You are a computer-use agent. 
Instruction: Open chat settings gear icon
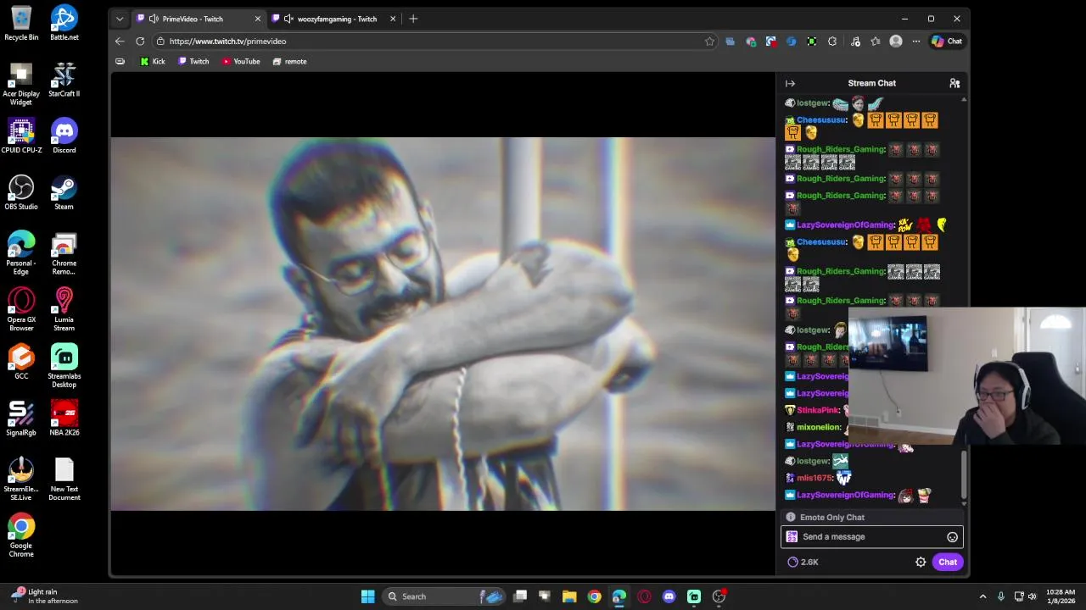tap(921, 562)
